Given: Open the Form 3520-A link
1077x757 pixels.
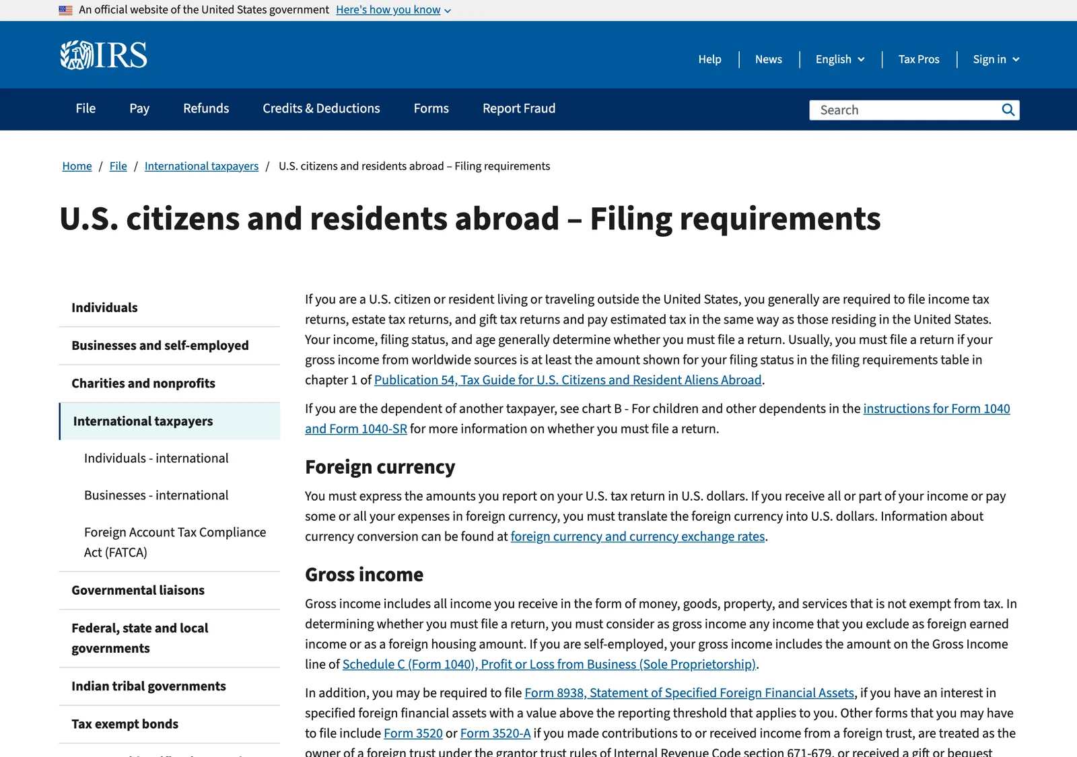Looking at the screenshot, I should pyautogui.click(x=495, y=733).
